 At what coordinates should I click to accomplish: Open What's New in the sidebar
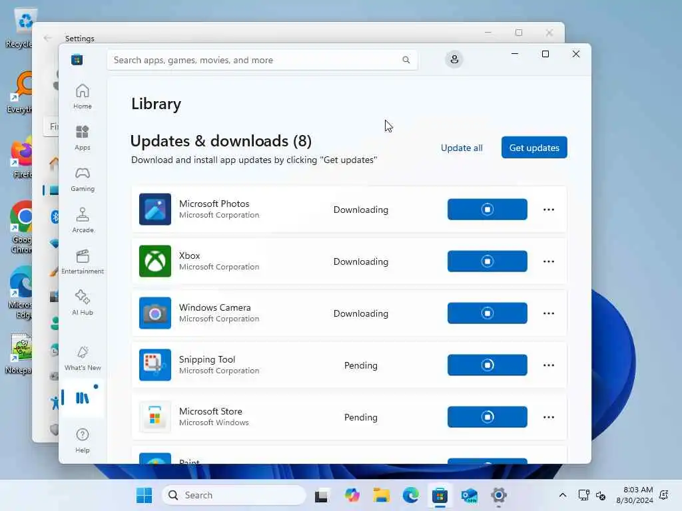point(82,359)
